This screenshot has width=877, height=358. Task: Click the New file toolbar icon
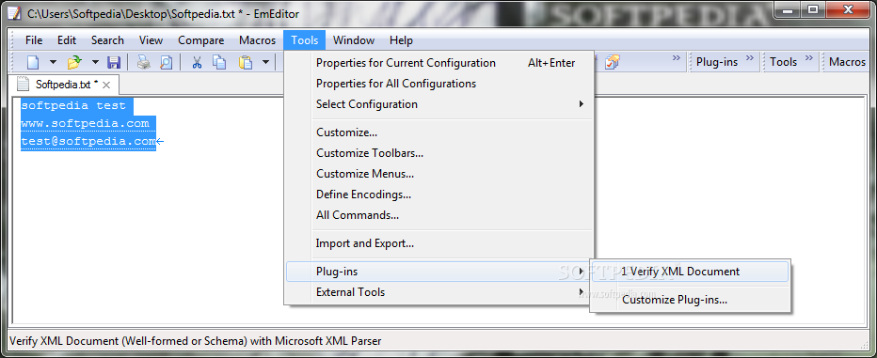coord(34,62)
